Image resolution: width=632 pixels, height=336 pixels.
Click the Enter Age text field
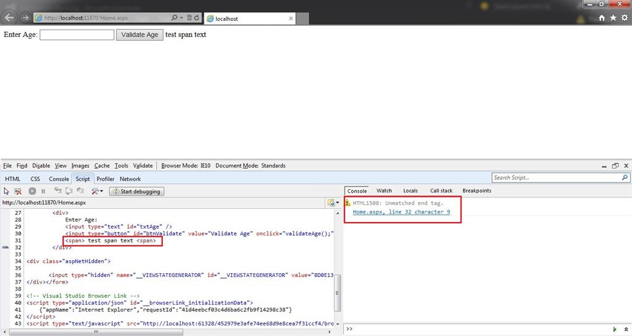[x=77, y=35]
